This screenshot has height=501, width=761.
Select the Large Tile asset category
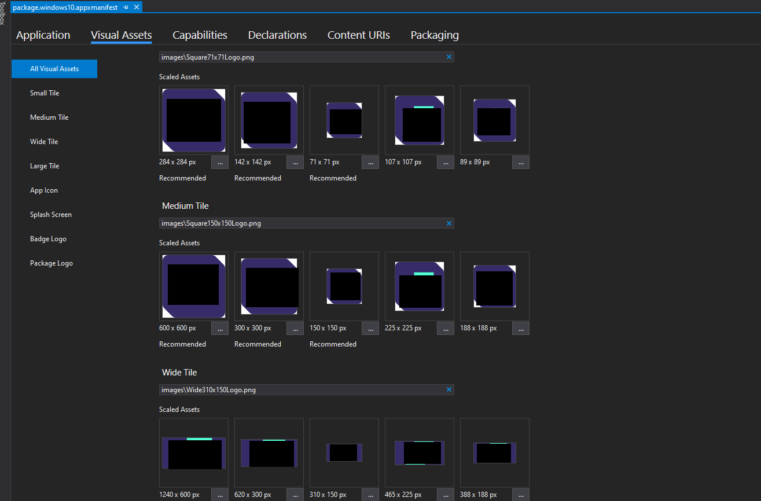click(45, 165)
